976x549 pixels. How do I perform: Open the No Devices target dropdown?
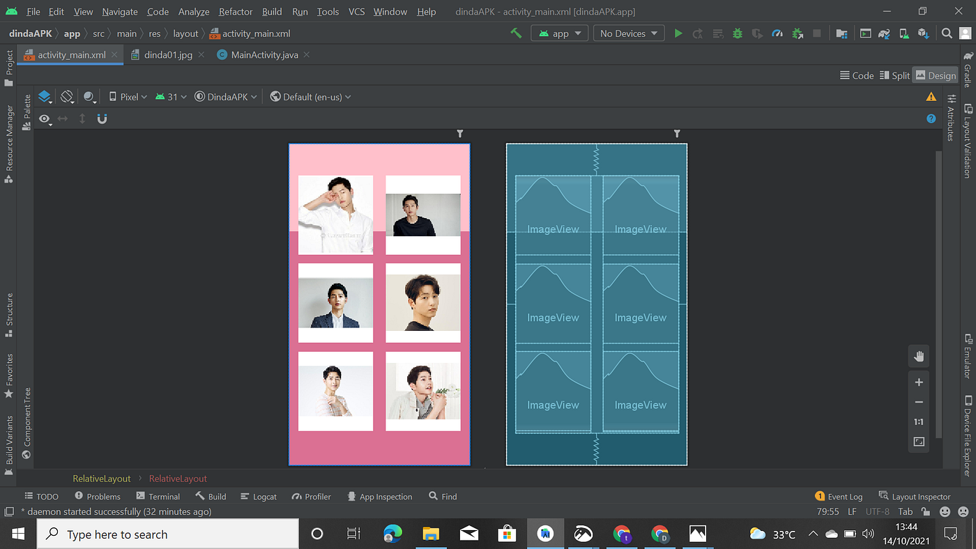tap(628, 32)
